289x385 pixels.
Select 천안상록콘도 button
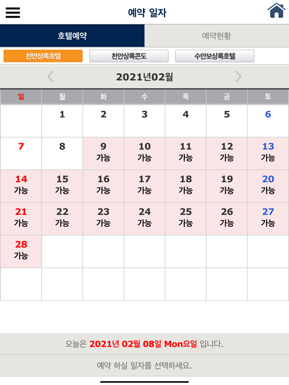pos(129,56)
